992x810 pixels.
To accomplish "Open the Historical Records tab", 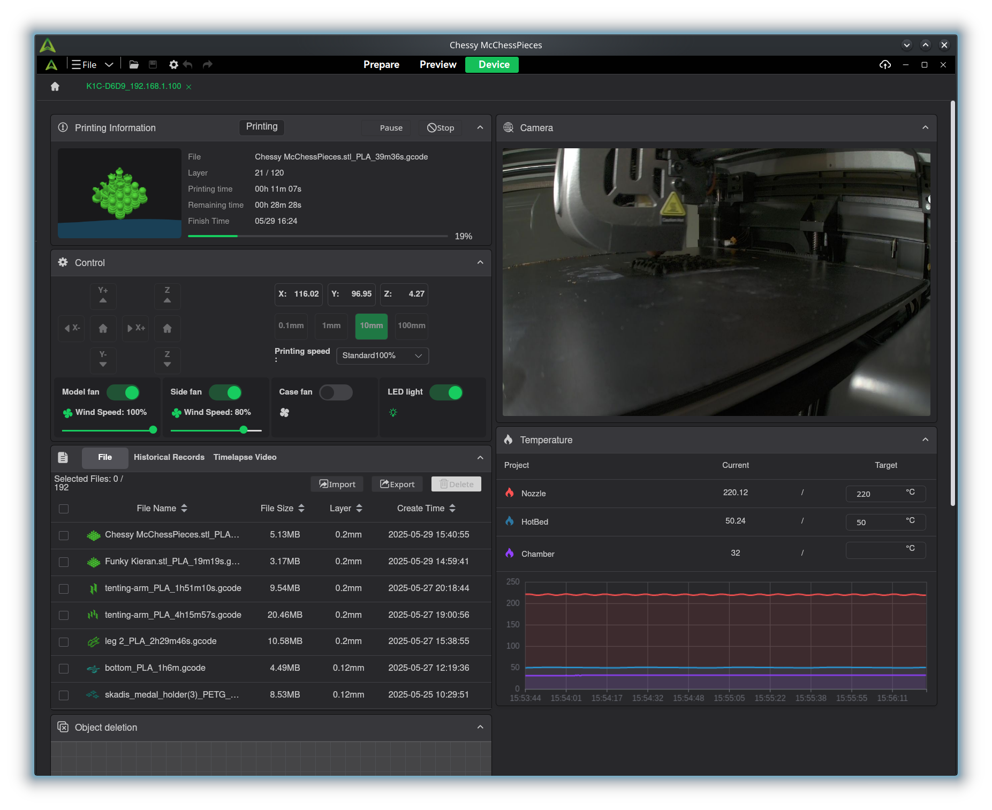I will coord(169,457).
